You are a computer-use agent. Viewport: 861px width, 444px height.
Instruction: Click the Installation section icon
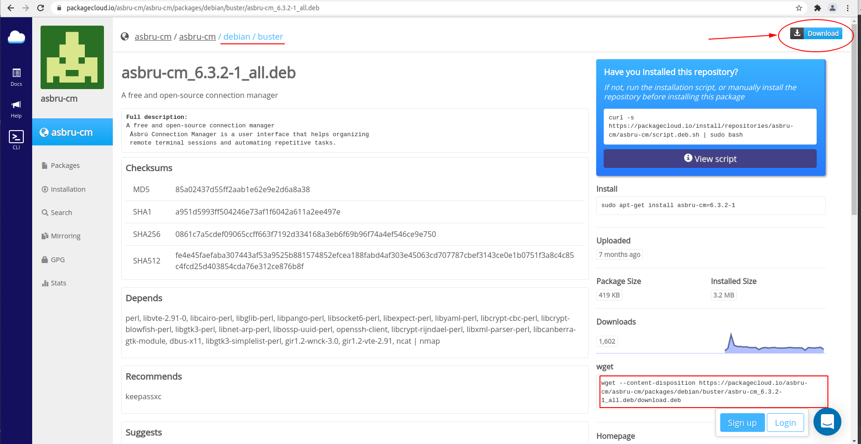click(x=44, y=189)
